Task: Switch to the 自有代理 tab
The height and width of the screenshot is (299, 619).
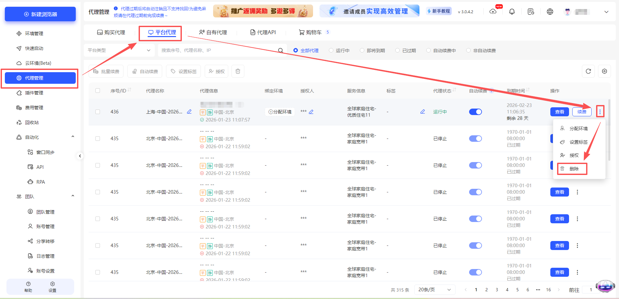Action: 213,32
